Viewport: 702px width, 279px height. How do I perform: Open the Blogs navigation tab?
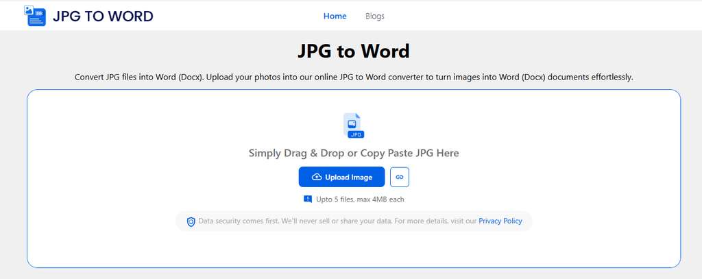375,16
